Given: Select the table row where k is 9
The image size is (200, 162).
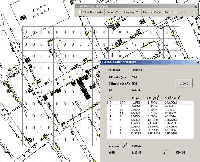Looking at the screenshot, I should coord(150,130).
